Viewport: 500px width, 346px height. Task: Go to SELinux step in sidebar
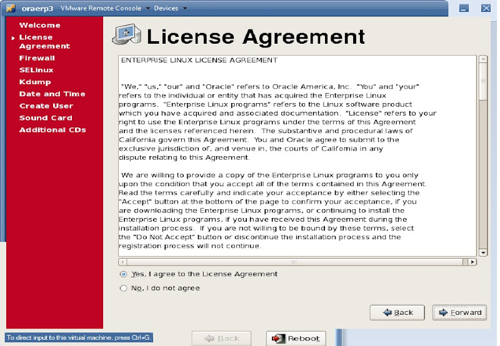point(36,70)
